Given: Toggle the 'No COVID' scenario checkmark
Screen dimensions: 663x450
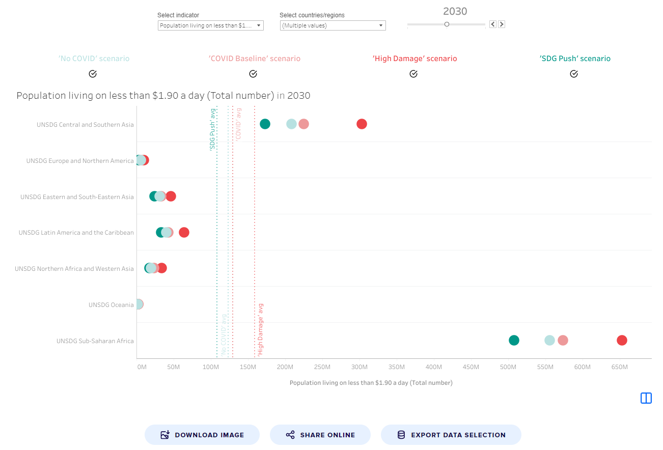Looking at the screenshot, I should tap(93, 74).
